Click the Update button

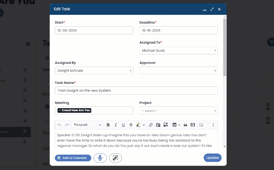(213, 158)
